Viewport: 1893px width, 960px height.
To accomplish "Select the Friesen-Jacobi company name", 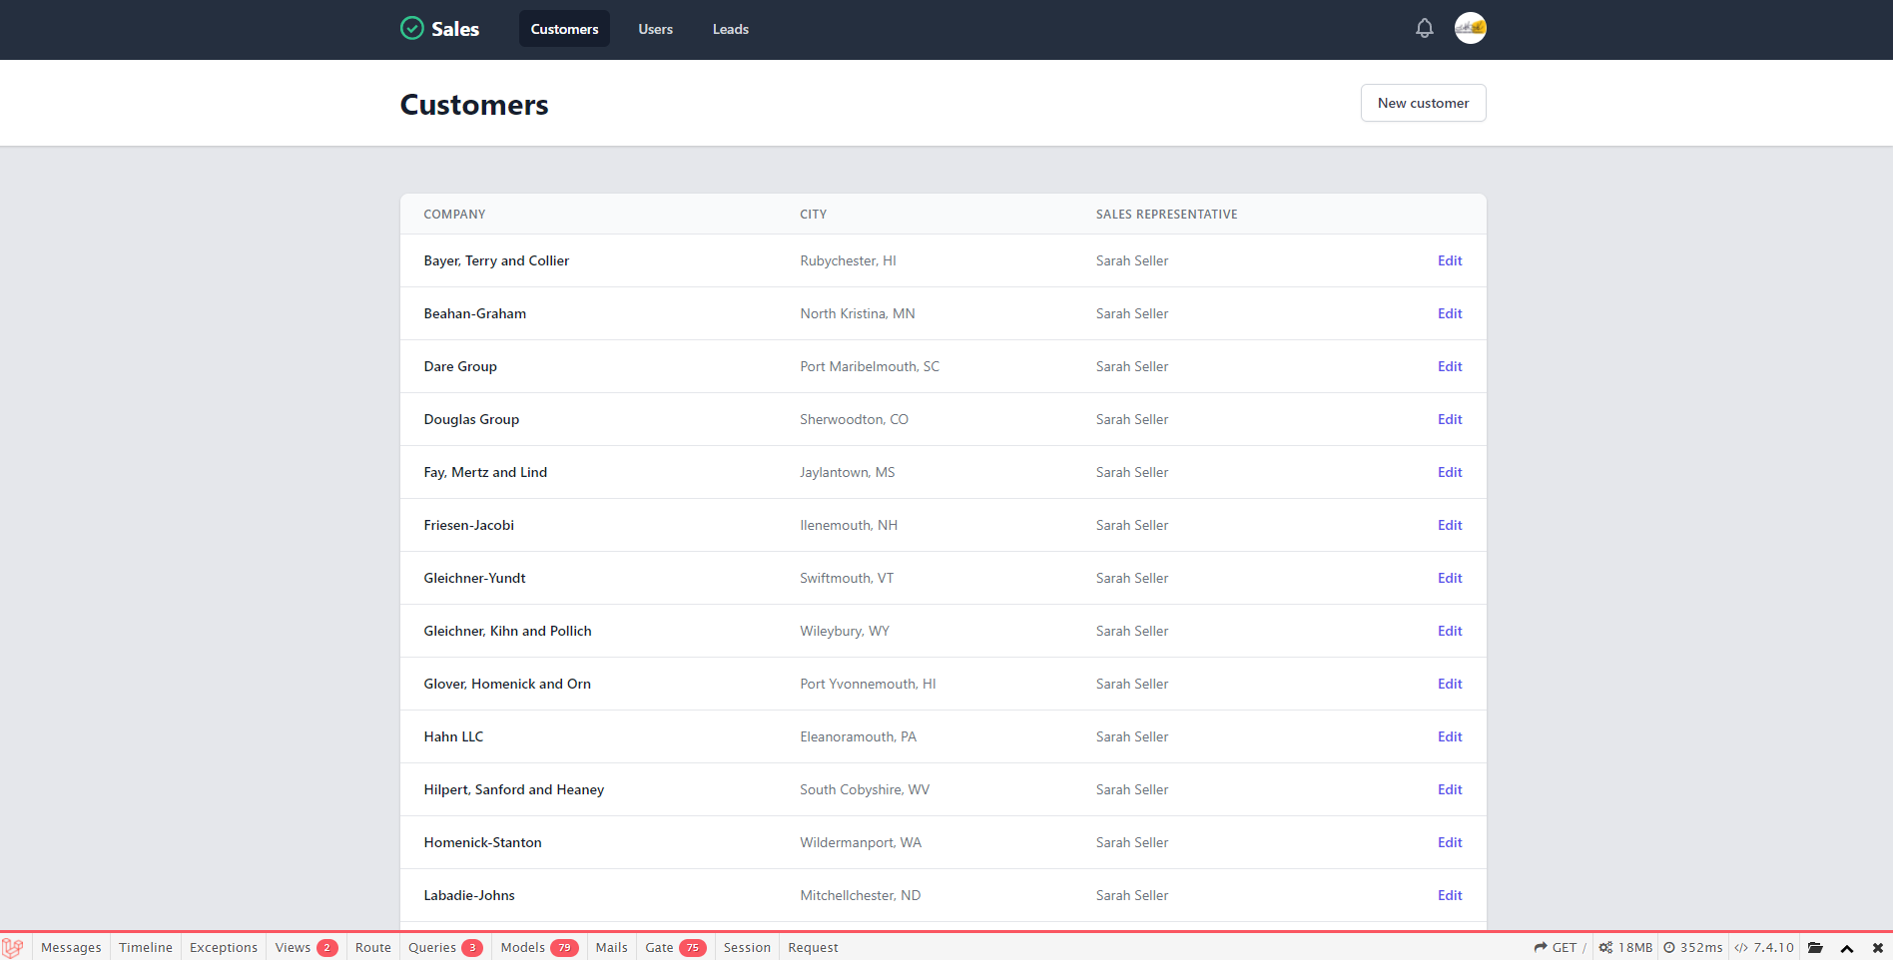I will click(x=468, y=525).
